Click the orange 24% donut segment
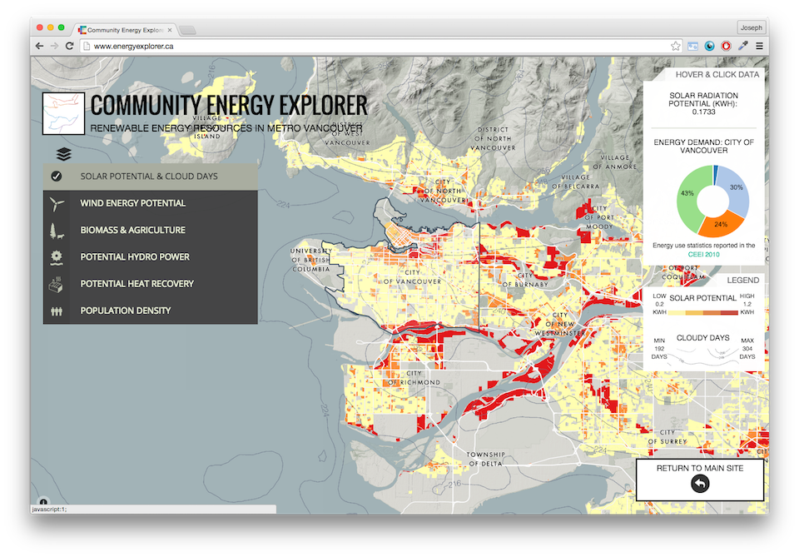Screen dimensions: 799x557 tap(721, 226)
